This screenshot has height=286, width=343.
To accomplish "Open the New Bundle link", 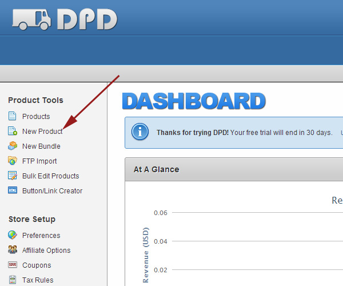I will click(x=41, y=146).
